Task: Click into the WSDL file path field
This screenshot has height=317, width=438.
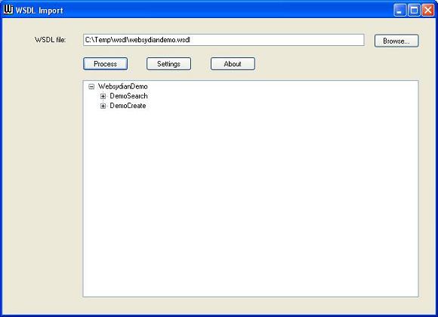Action: click(224, 40)
